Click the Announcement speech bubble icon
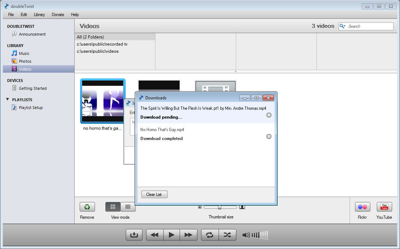The image size is (400, 249). tap(14, 34)
